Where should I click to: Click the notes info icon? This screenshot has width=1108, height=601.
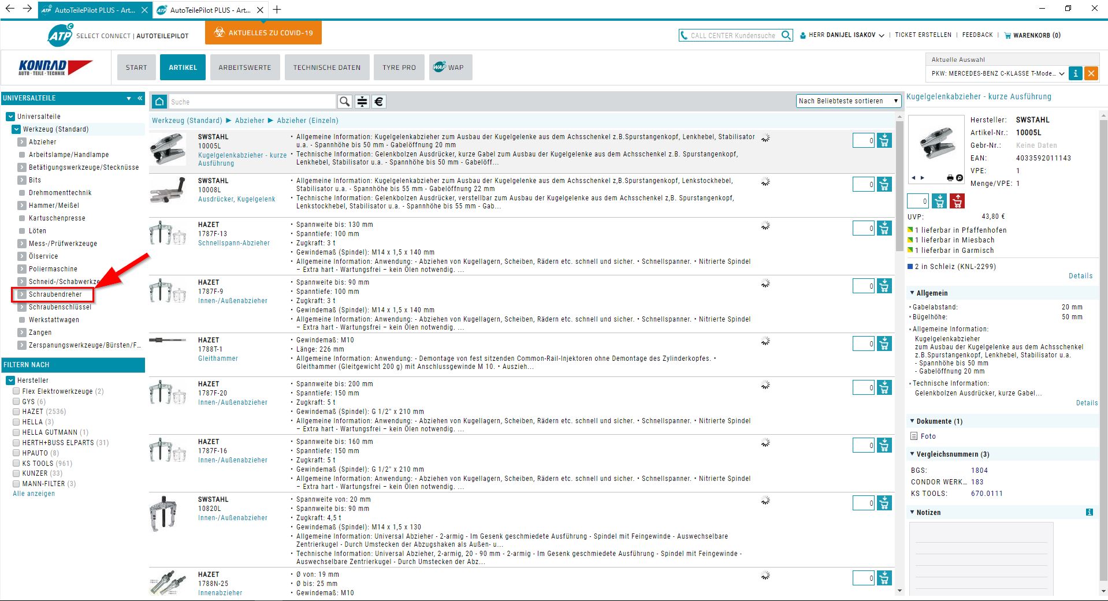tap(1090, 512)
